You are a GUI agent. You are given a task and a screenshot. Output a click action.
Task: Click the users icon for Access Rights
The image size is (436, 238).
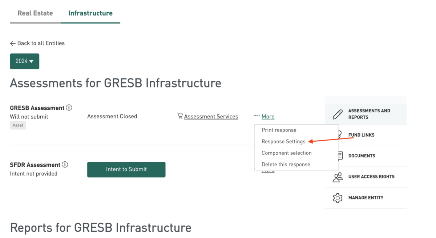[338, 177]
